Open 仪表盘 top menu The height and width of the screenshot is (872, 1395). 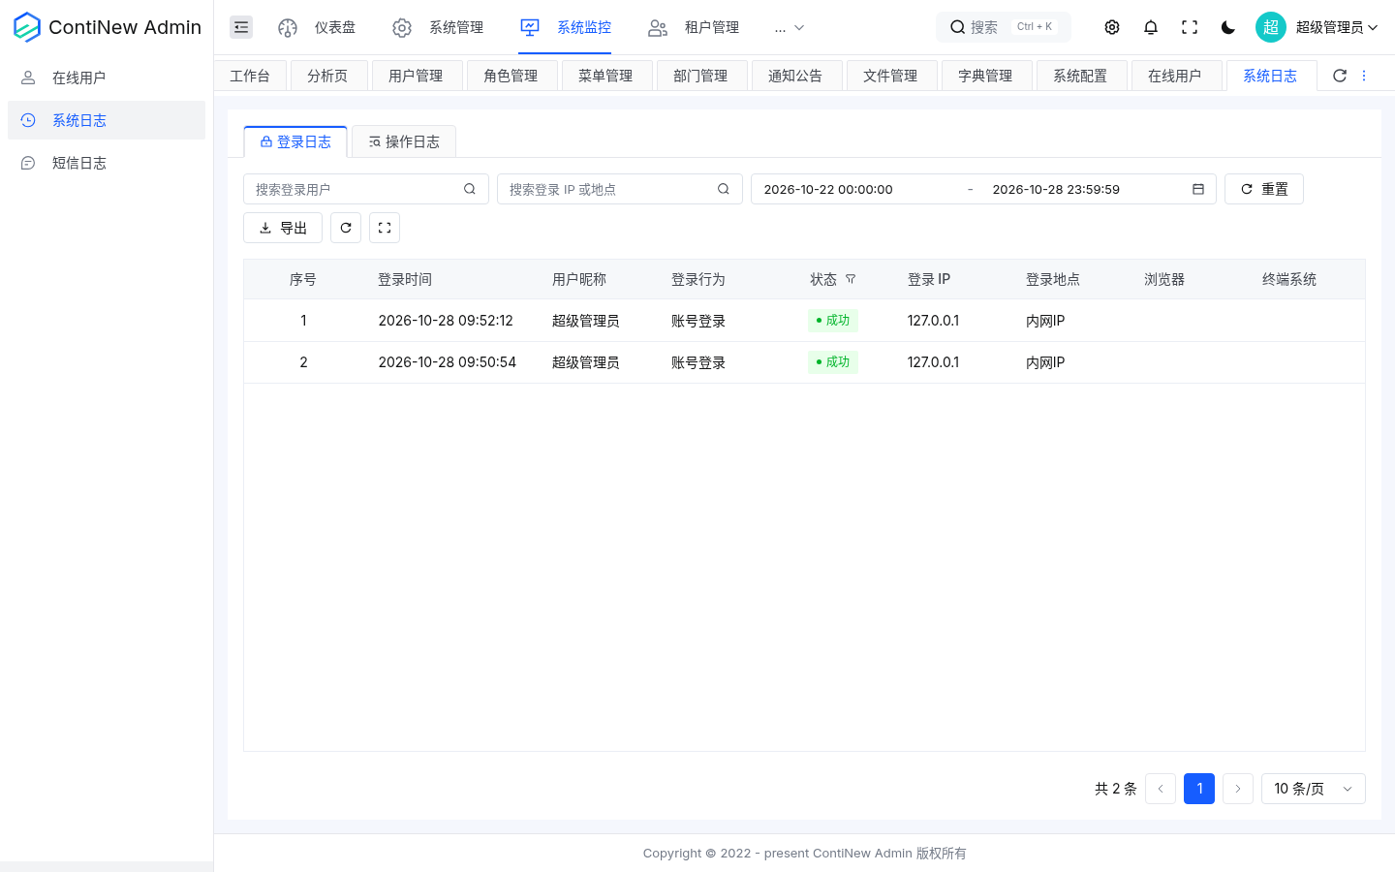pos(317,27)
